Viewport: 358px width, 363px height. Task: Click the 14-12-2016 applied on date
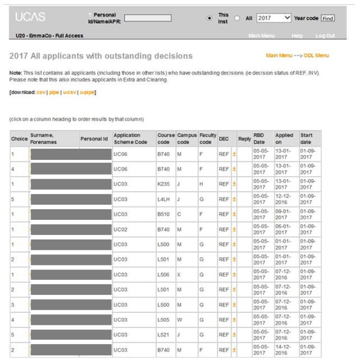(283, 350)
